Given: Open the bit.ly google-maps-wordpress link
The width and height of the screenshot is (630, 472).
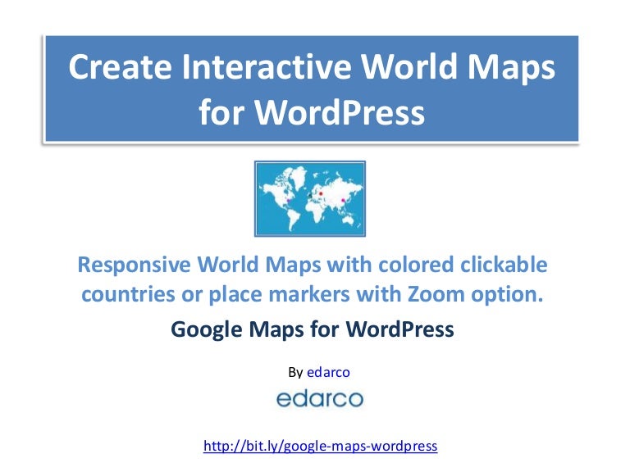Looking at the screenshot, I should point(320,446).
